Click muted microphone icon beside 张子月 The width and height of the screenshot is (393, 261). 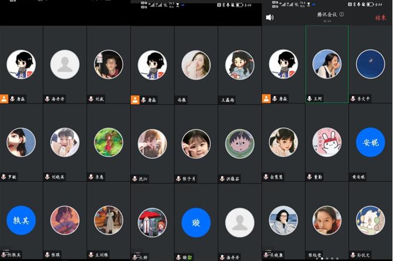tap(178, 178)
